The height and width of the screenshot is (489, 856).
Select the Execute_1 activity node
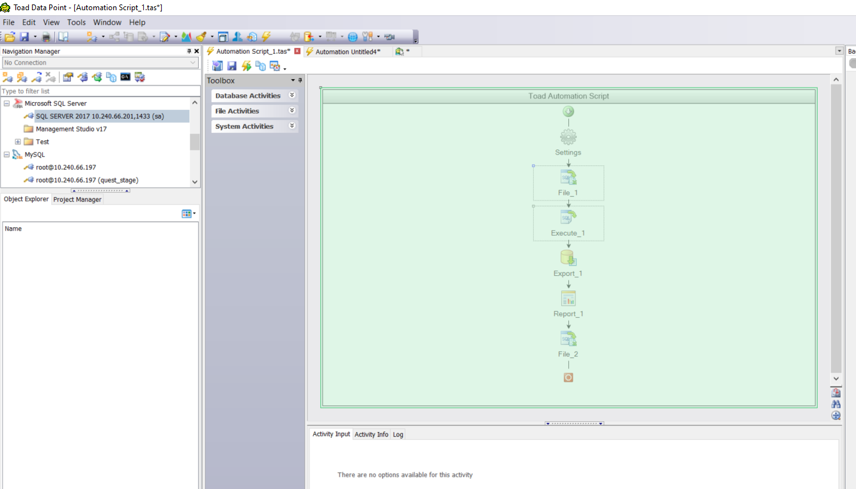pyautogui.click(x=568, y=223)
